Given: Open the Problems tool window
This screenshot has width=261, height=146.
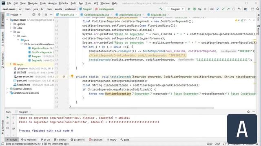Looking at the screenshot, I should 29,140.
